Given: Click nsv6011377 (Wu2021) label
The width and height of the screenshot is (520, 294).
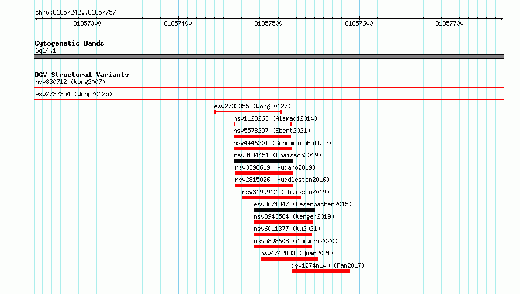Looking at the screenshot, I should pyautogui.click(x=287, y=229).
